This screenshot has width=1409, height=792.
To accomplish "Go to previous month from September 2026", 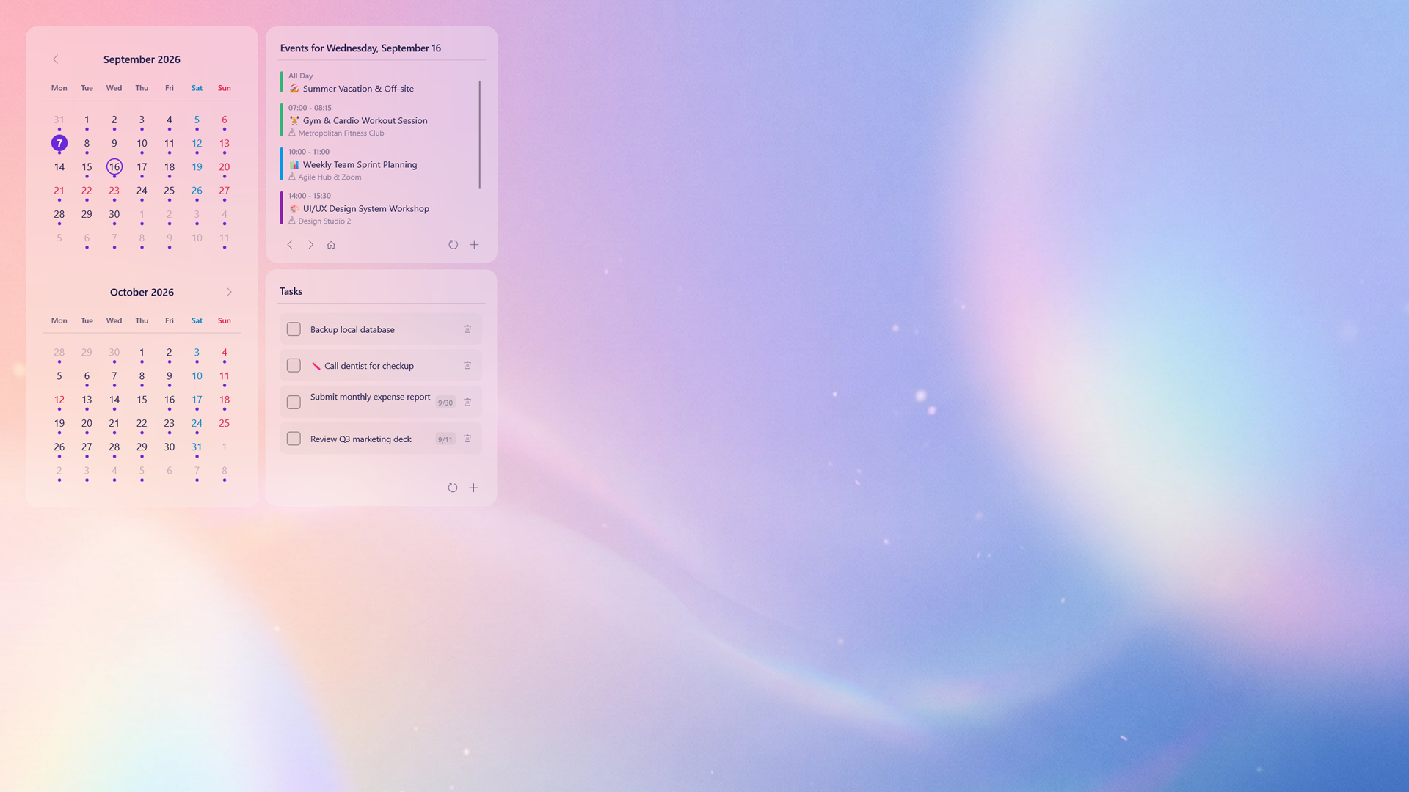I will pyautogui.click(x=55, y=59).
